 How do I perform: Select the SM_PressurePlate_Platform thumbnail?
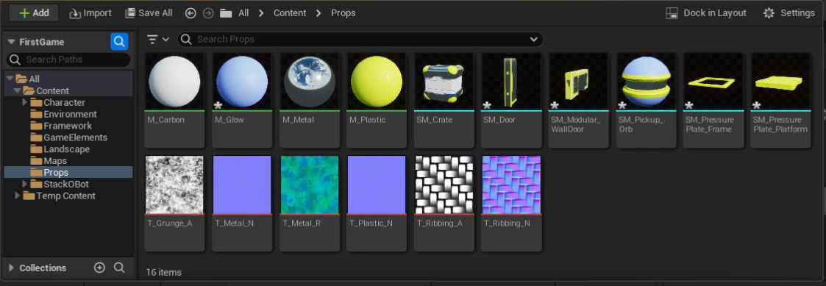781,81
